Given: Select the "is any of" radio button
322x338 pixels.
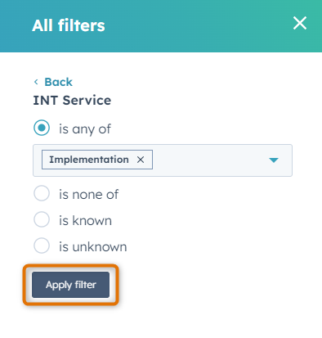Looking at the screenshot, I should [42, 128].
